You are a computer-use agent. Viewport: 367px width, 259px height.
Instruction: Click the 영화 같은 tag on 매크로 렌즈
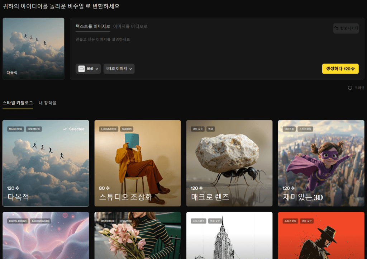click(198, 129)
